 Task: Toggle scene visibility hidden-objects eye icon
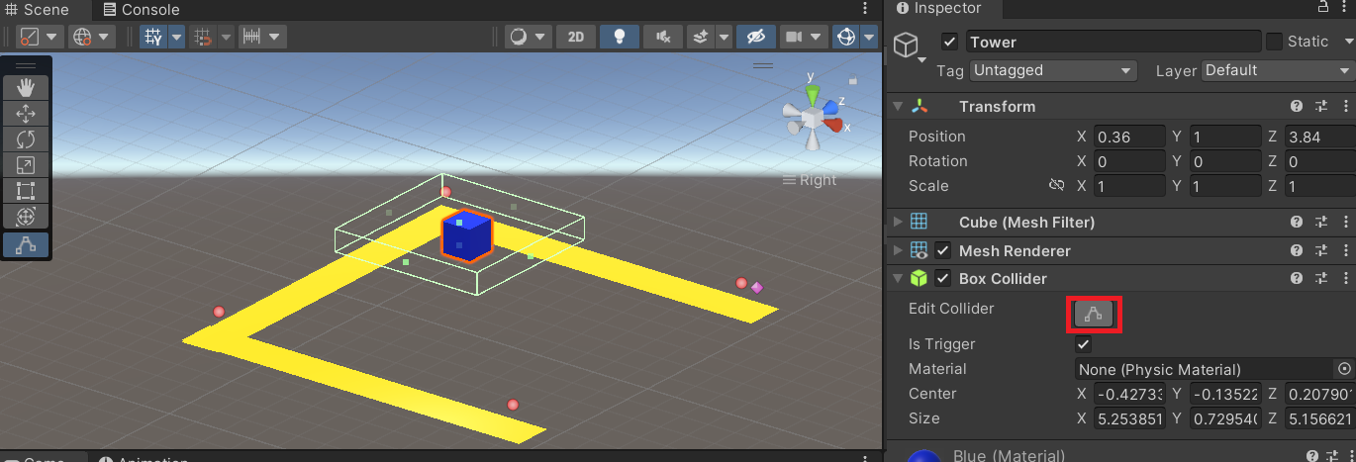tap(755, 37)
